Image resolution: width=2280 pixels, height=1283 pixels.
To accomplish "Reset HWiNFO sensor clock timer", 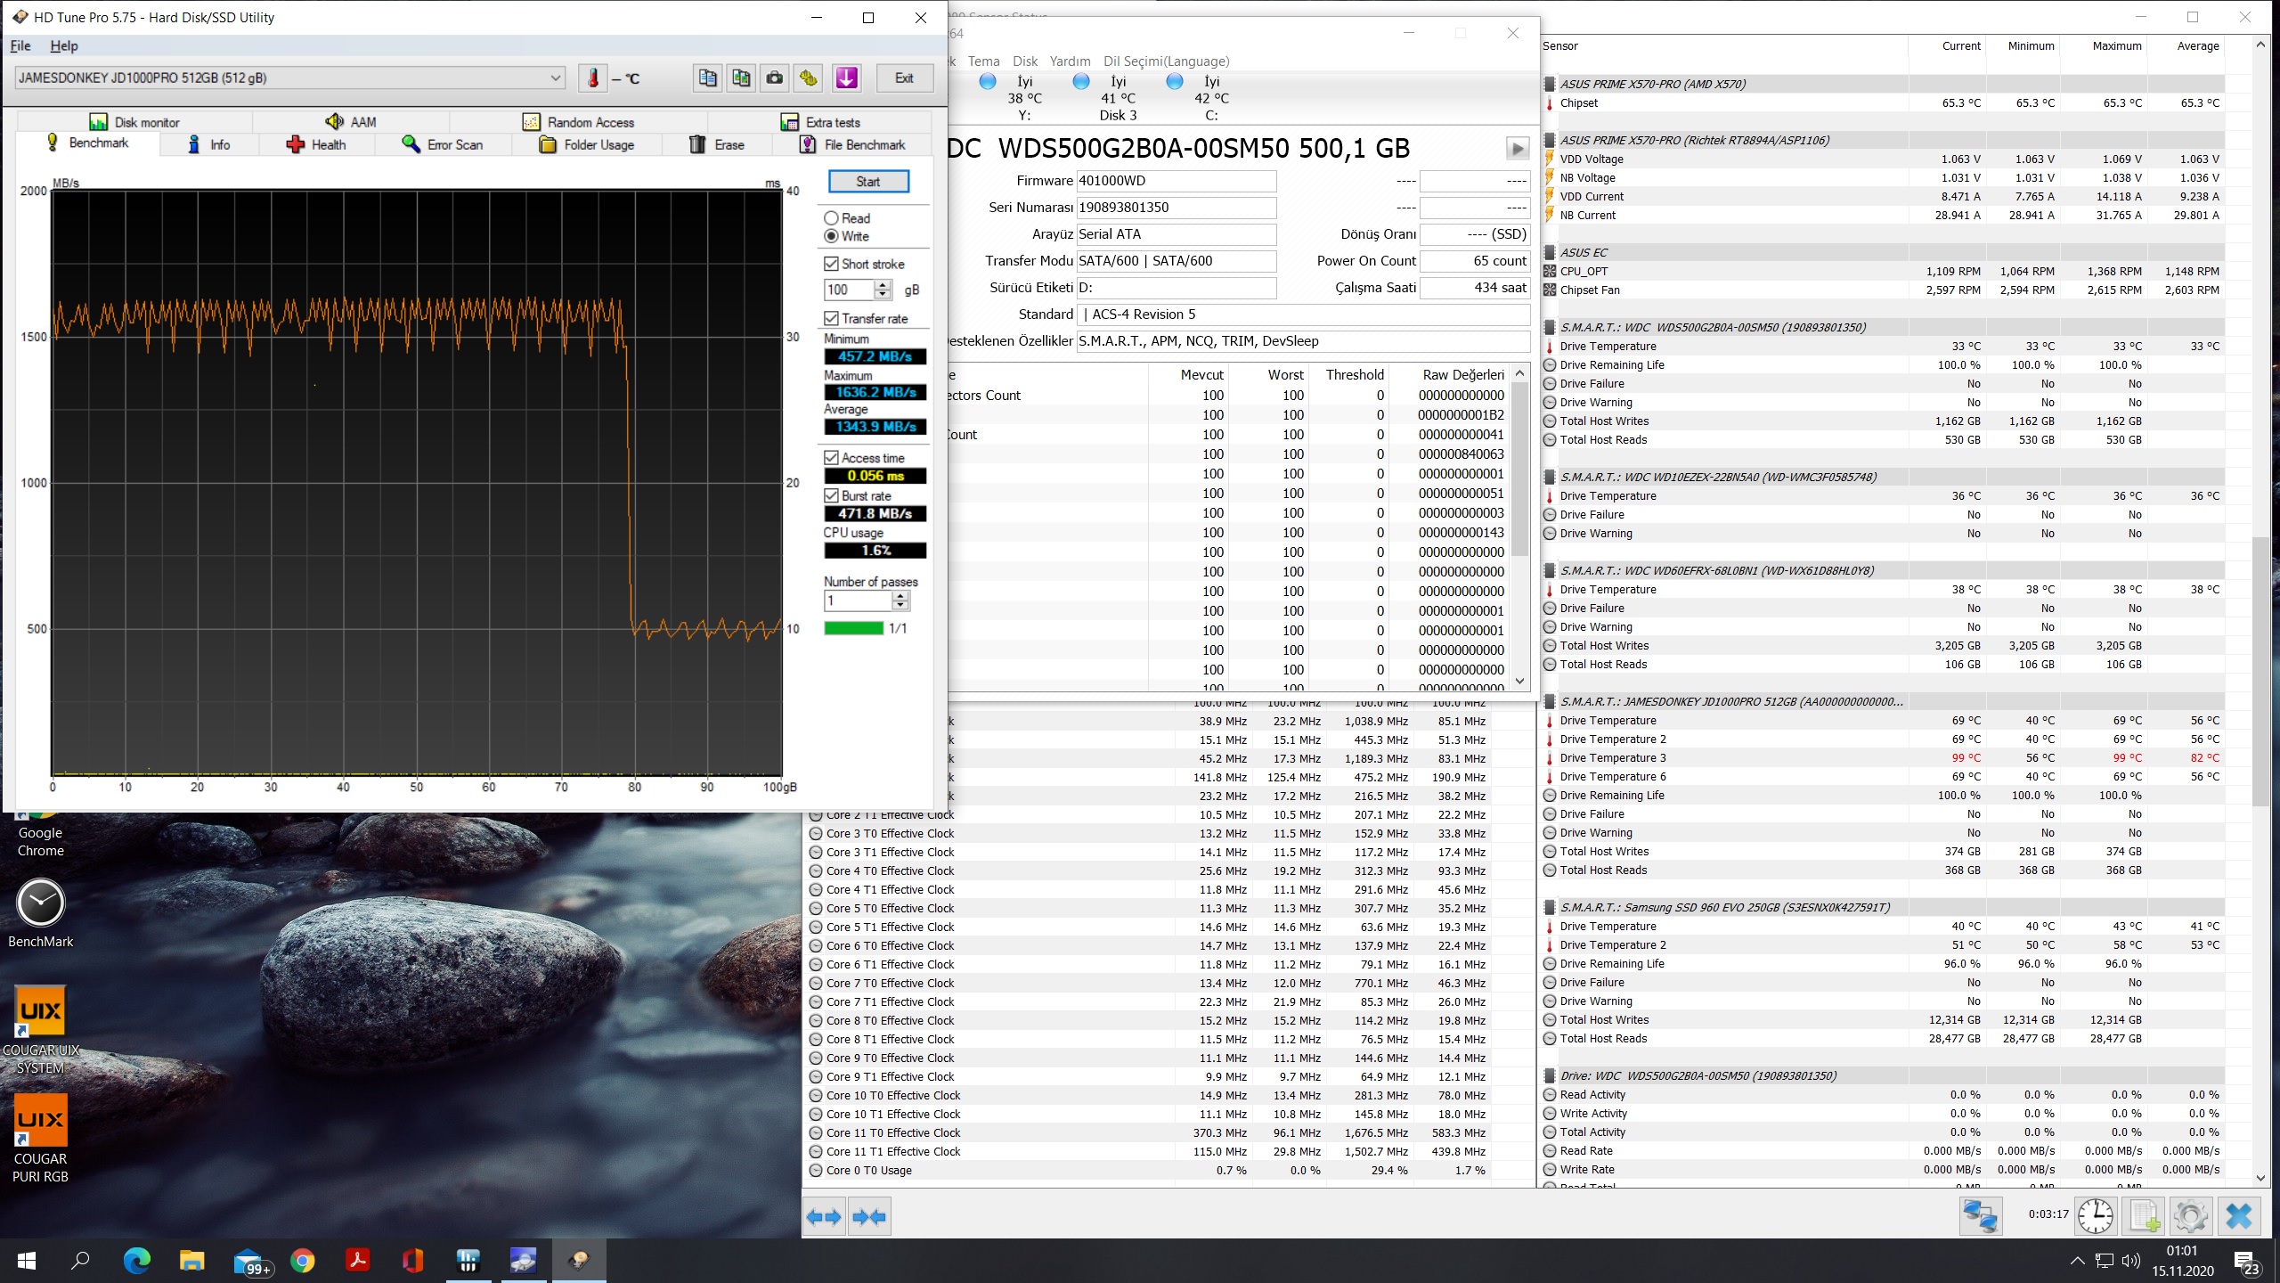I will (2096, 1216).
